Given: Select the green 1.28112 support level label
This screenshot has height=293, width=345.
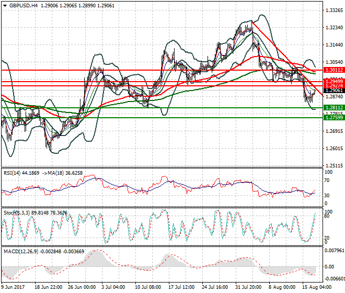Looking at the screenshot, I should (x=334, y=108).
